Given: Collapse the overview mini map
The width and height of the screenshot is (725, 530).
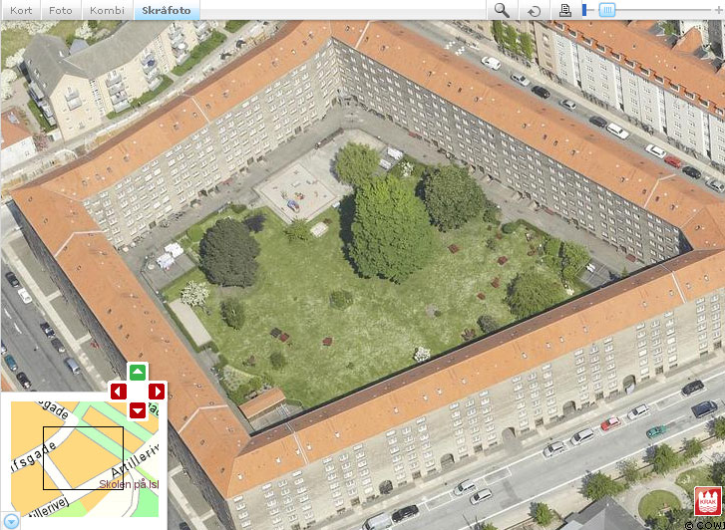Looking at the screenshot, I should click(10, 521).
